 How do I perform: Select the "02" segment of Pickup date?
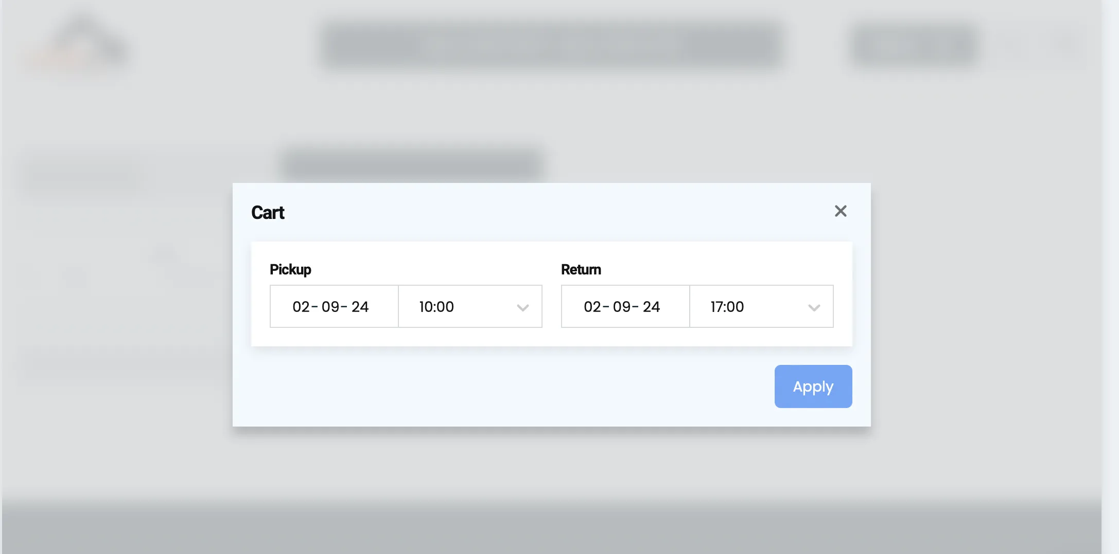(x=301, y=307)
